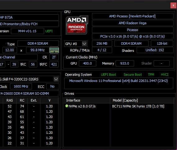
Task: Click the AMD Radeon Graphics logo
Action: [x=77, y=25]
